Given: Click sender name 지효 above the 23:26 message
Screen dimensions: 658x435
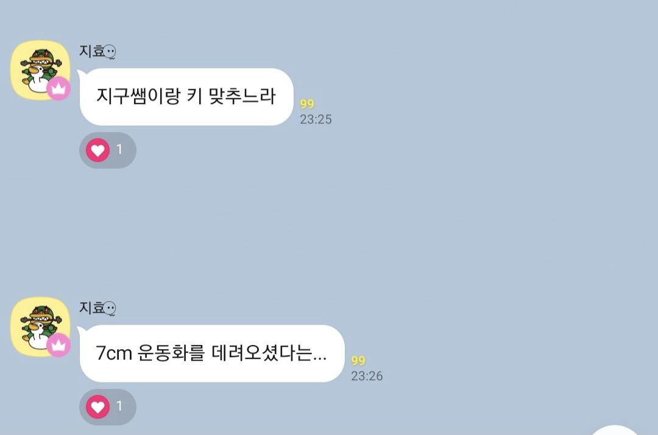Looking at the screenshot, I should pos(91,308).
